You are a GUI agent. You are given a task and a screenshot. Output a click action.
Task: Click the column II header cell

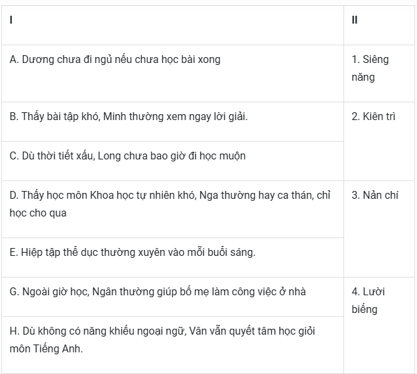click(379, 25)
